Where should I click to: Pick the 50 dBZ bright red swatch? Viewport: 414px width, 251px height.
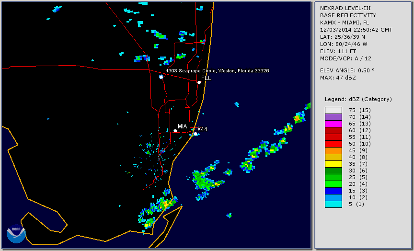(333, 144)
